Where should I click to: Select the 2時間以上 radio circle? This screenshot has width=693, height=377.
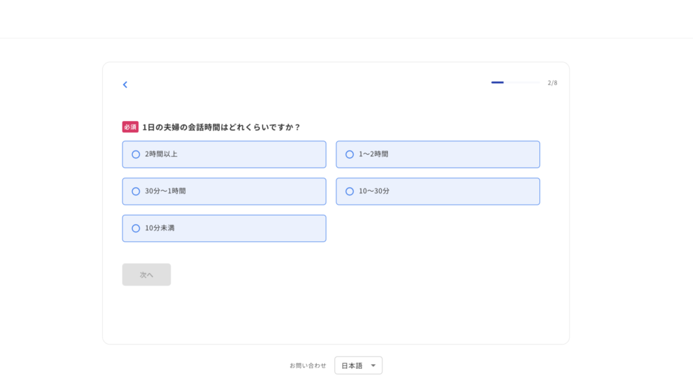[x=135, y=155]
